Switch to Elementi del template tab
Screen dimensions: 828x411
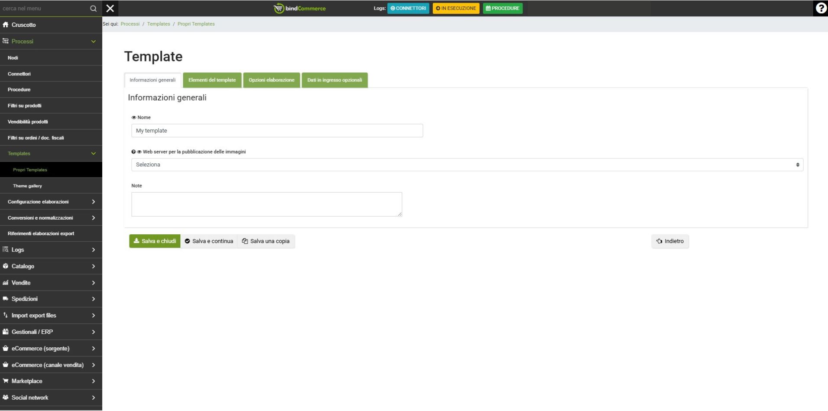pyautogui.click(x=212, y=80)
